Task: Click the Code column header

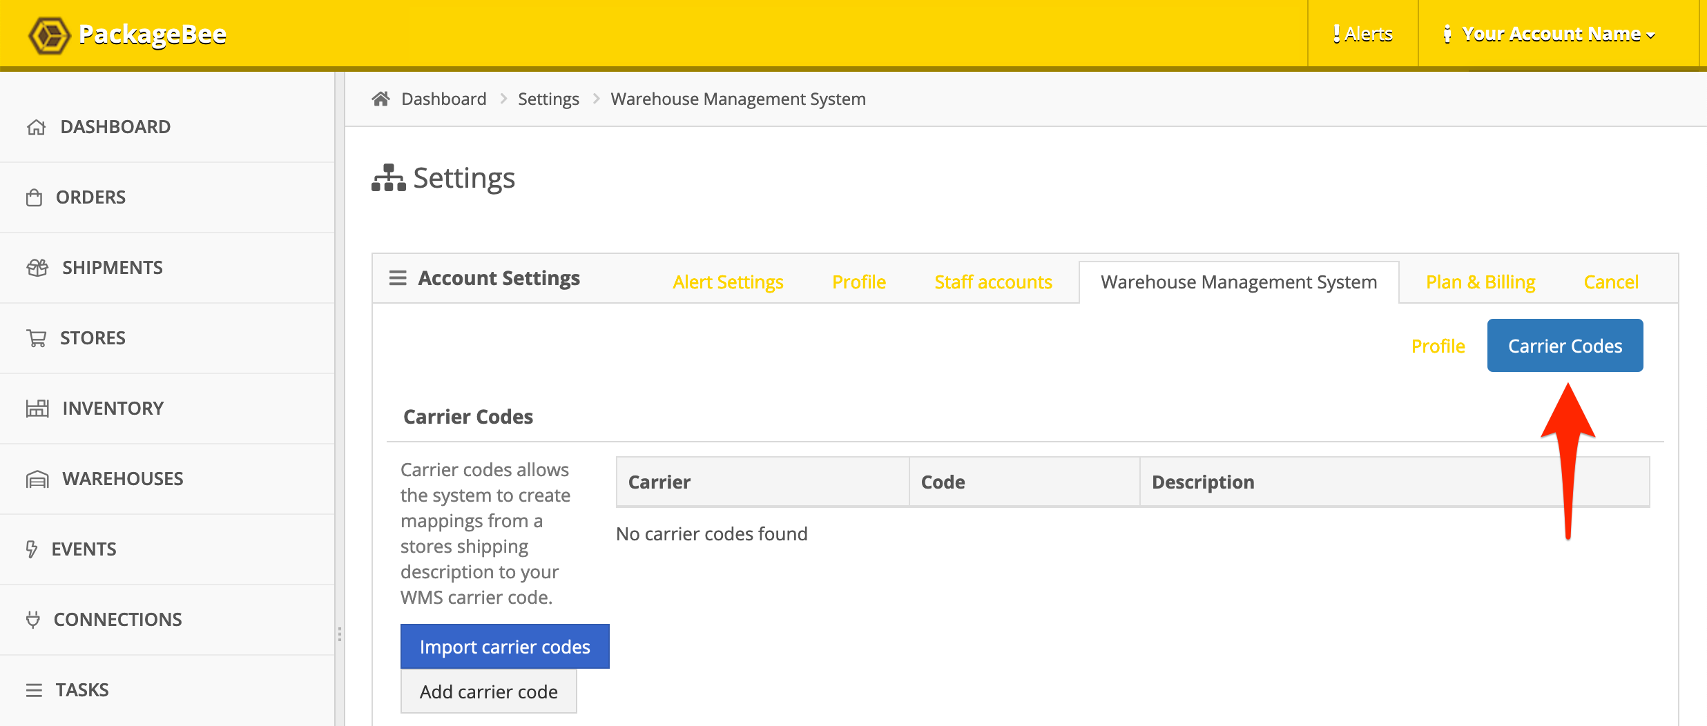Action: click(x=1025, y=482)
